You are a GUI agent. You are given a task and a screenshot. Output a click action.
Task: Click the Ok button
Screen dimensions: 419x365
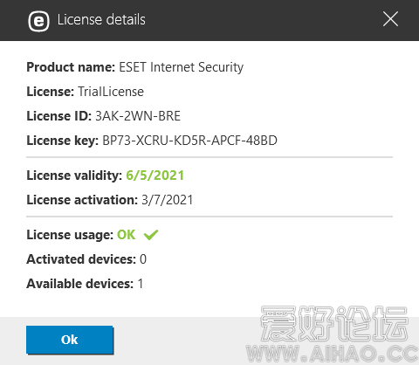(70, 340)
